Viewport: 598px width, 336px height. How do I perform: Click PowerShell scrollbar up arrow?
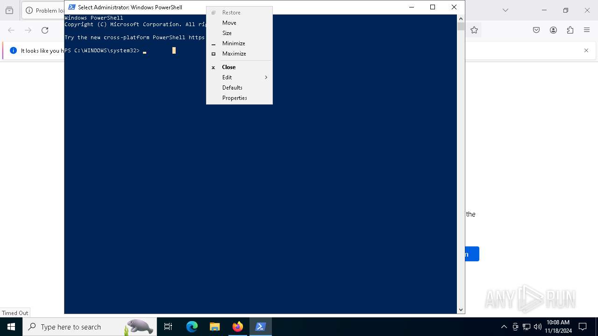click(461, 19)
